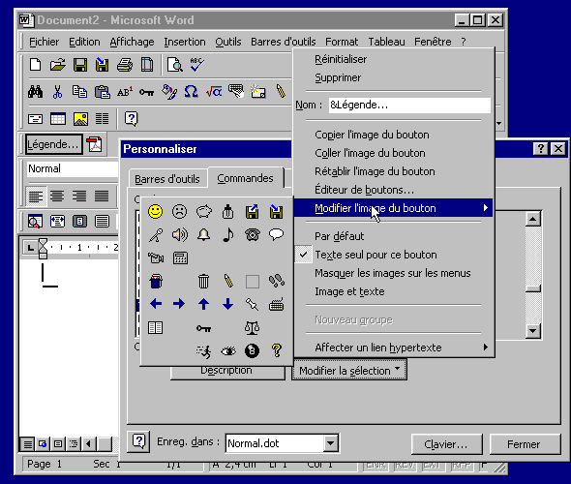This screenshot has height=484, width=571.
Task: Select the bell button image
Action: click(x=204, y=235)
